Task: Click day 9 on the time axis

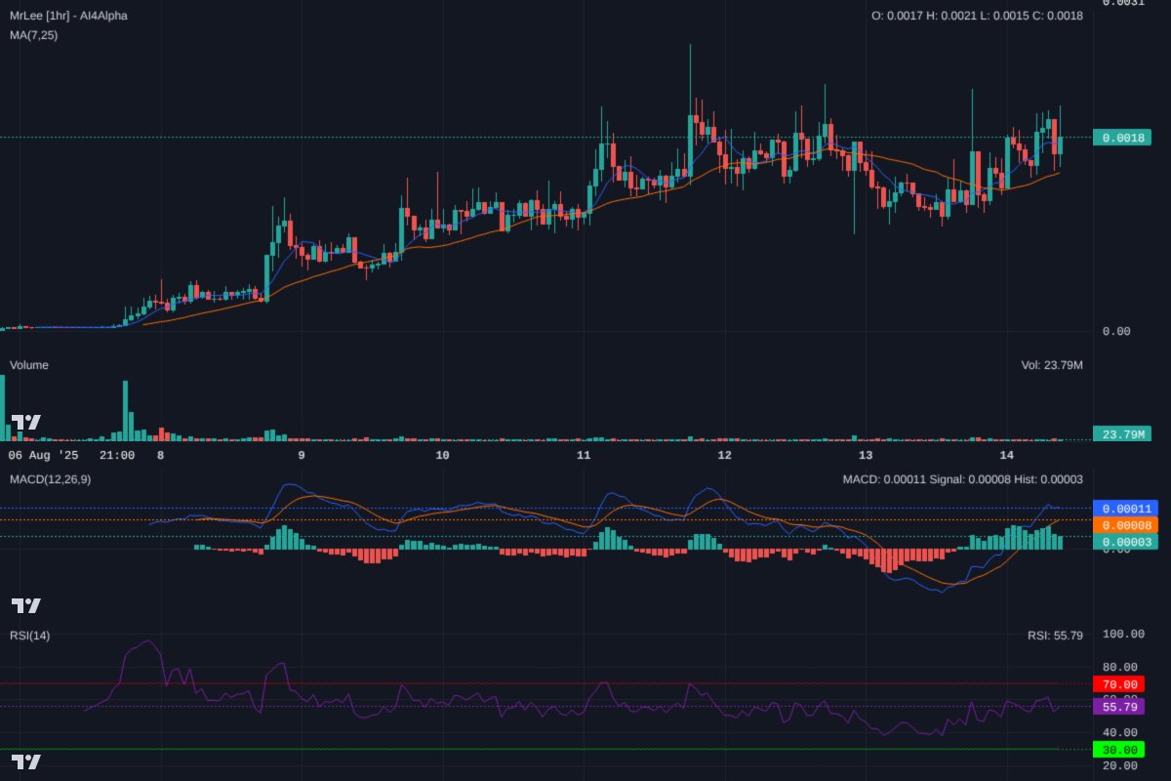Action: 302,455
